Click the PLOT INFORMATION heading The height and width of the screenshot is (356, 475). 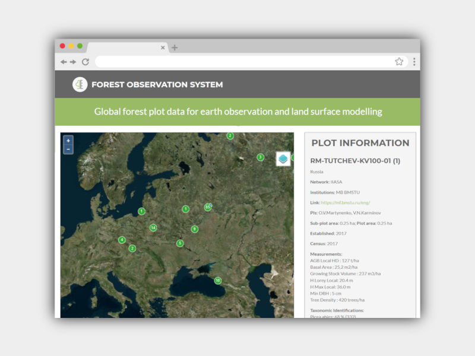point(360,143)
